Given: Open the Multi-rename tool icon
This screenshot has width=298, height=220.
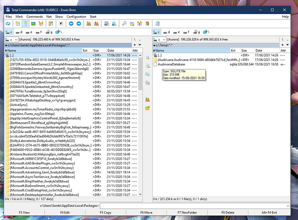Looking at the screenshot, I should click(132, 24).
